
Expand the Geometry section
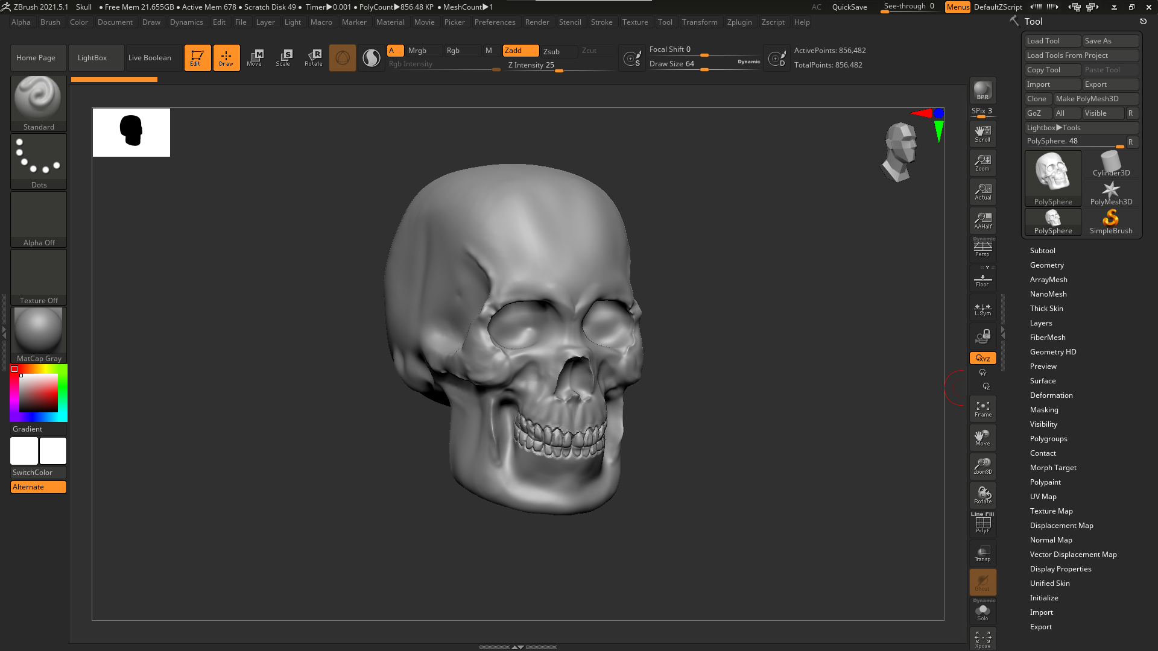(1046, 265)
